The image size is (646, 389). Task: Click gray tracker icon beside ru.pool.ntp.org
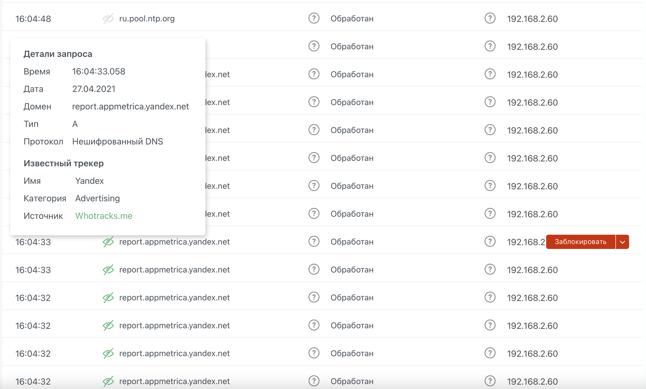click(108, 19)
